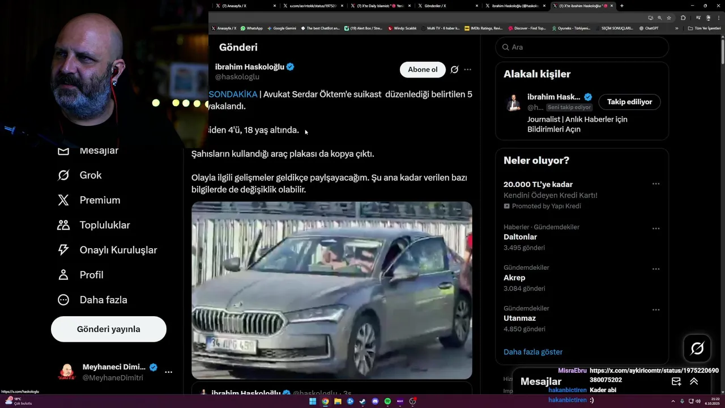Open ibrahim Haskoloğlu's profile name on post

click(x=249, y=67)
